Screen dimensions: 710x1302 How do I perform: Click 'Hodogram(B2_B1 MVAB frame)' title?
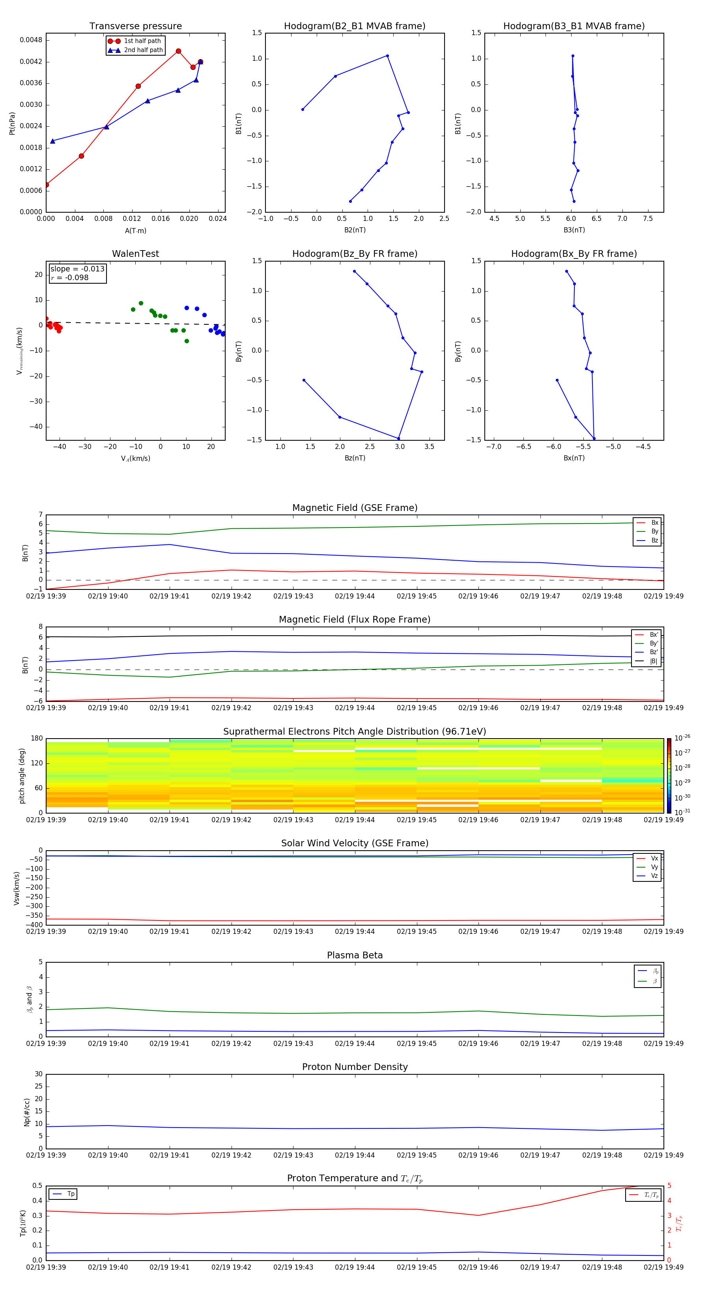click(355, 26)
